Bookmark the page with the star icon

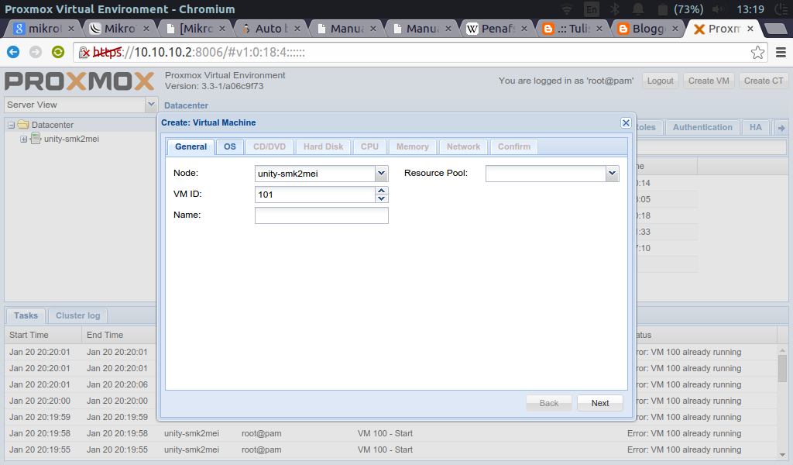[757, 52]
